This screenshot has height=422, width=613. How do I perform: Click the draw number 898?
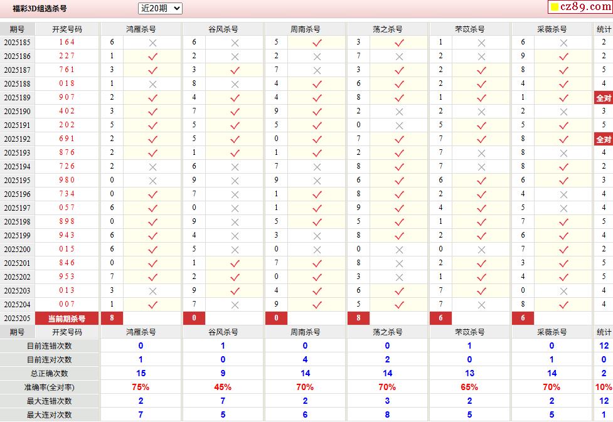click(x=67, y=221)
